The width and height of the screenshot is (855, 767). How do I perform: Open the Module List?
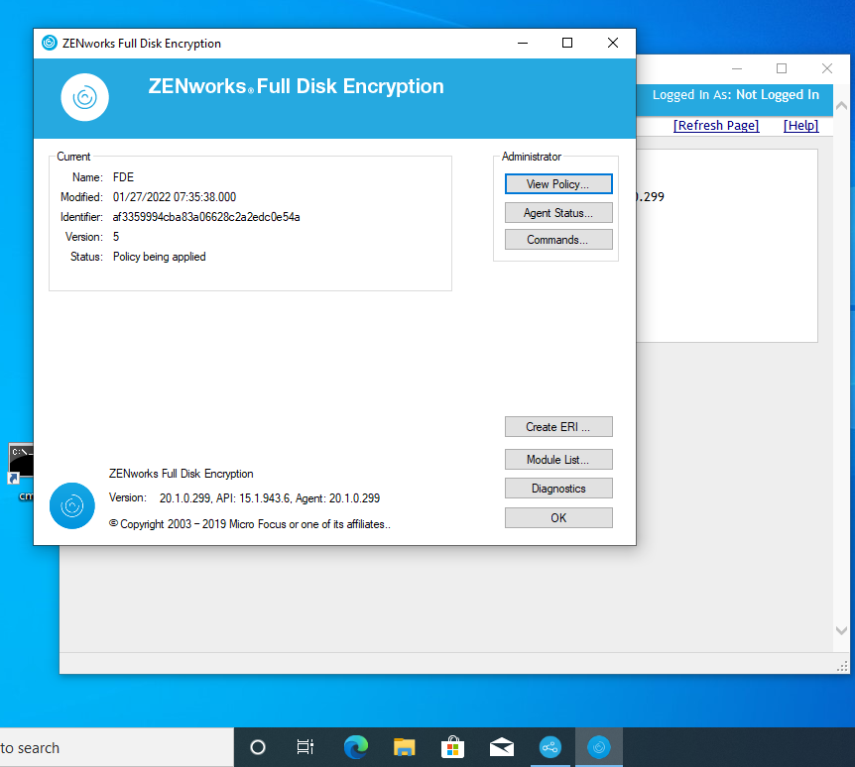coord(558,459)
